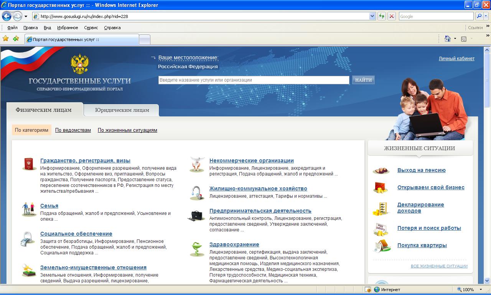Open the Личный кабинет link
This screenshot has height=295, width=491.
coord(456,59)
